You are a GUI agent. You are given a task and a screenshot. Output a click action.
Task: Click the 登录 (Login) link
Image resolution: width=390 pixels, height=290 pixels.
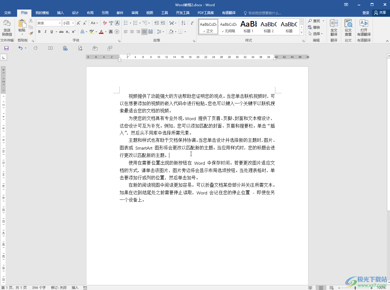[366, 13]
